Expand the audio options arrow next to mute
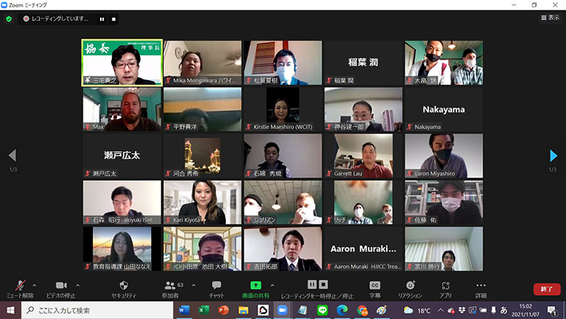 coord(34,285)
